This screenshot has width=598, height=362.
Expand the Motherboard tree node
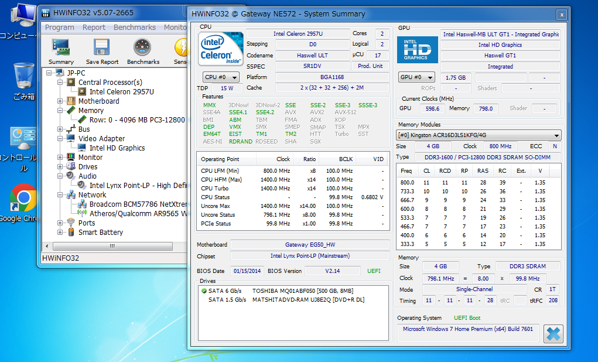(60, 101)
